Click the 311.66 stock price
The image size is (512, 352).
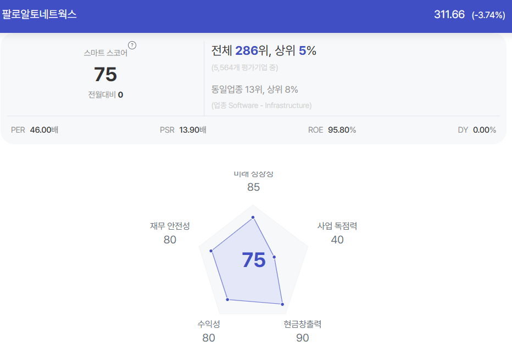449,15
